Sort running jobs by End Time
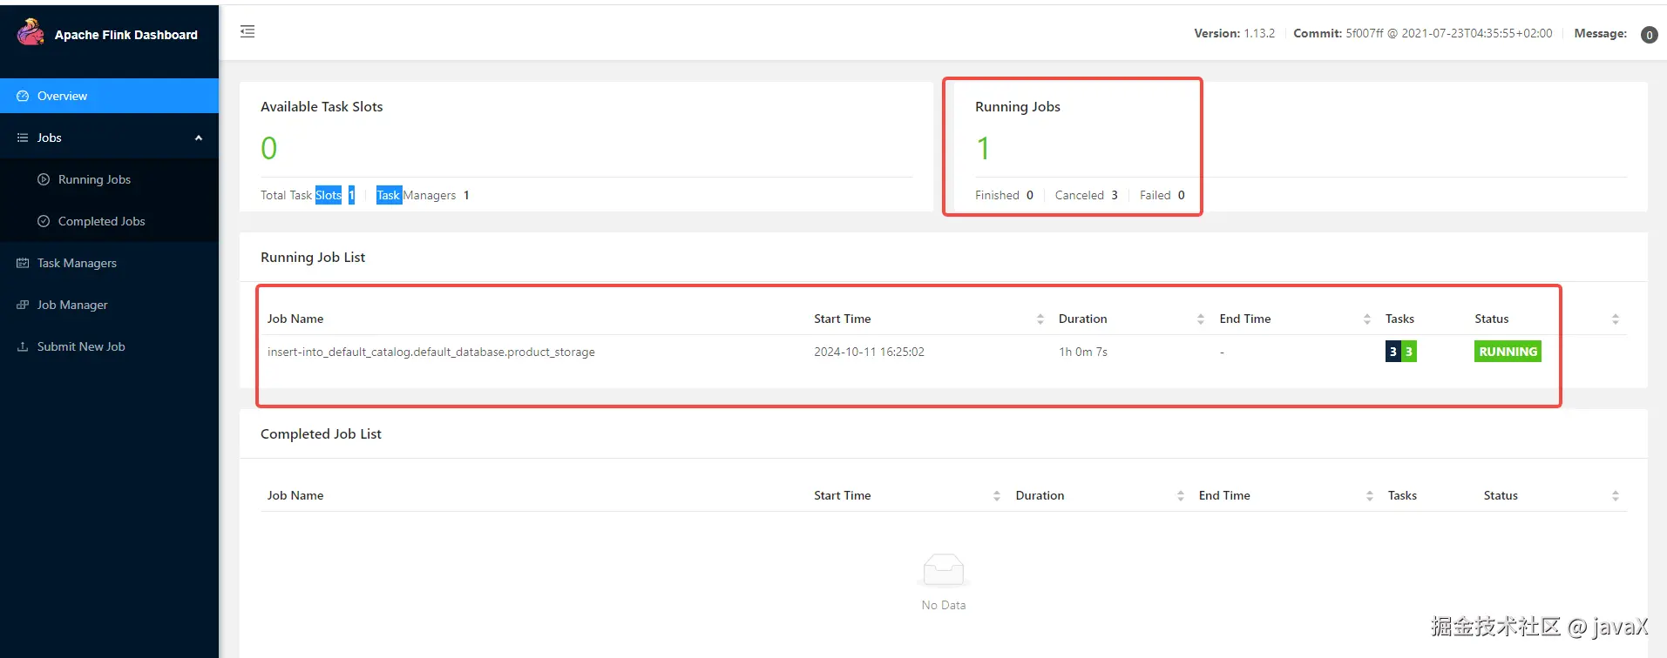The height and width of the screenshot is (658, 1667). click(1366, 319)
